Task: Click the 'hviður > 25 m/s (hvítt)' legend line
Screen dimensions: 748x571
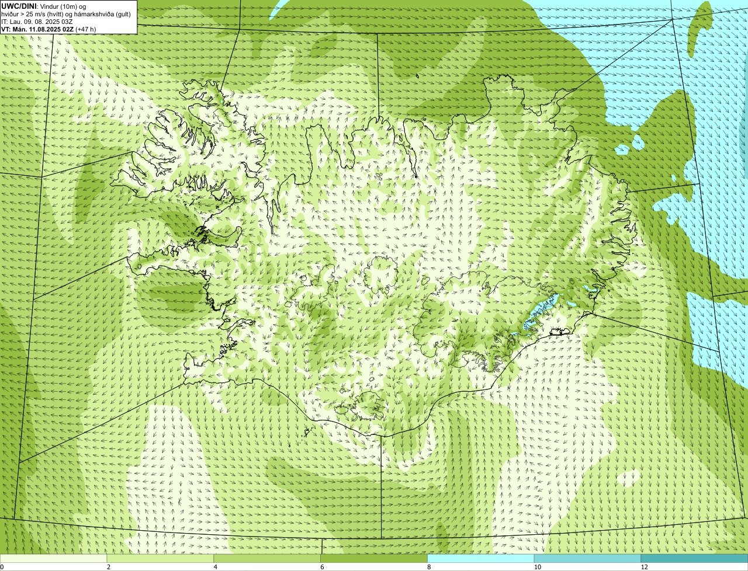Action: coord(66,14)
